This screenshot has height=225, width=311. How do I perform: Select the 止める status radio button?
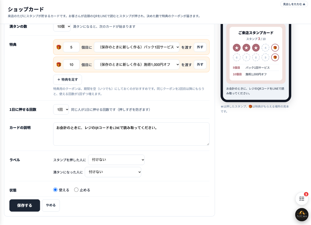(76, 190)
